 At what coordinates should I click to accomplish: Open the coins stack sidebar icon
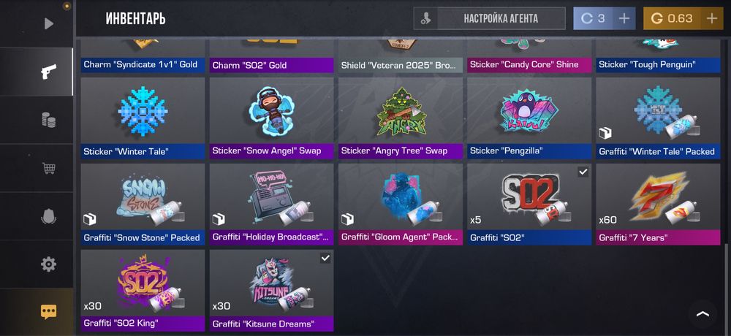pyautogui.click(x=48, y=121)
